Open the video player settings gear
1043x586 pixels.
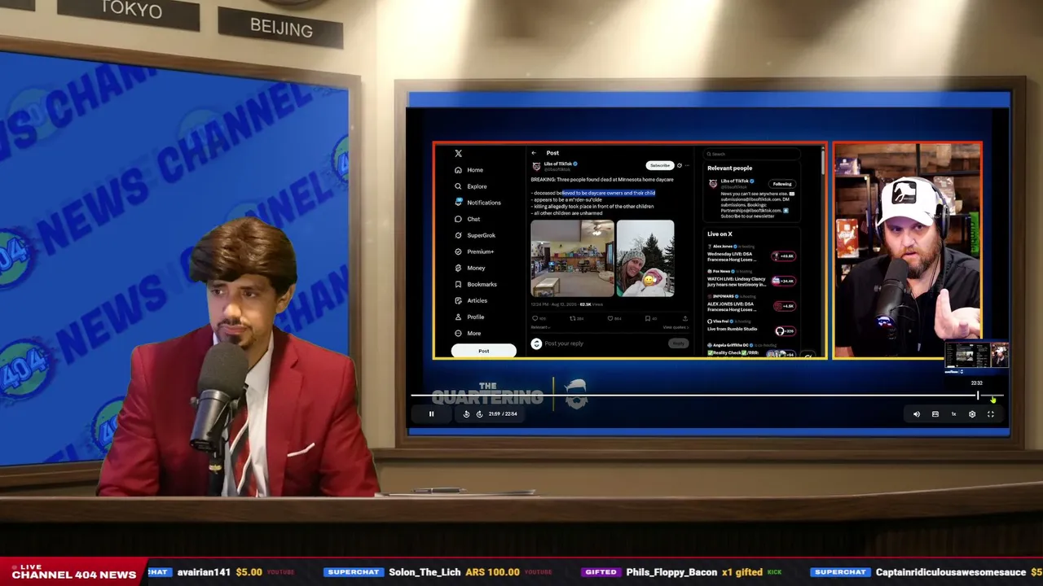pos(972,414)
